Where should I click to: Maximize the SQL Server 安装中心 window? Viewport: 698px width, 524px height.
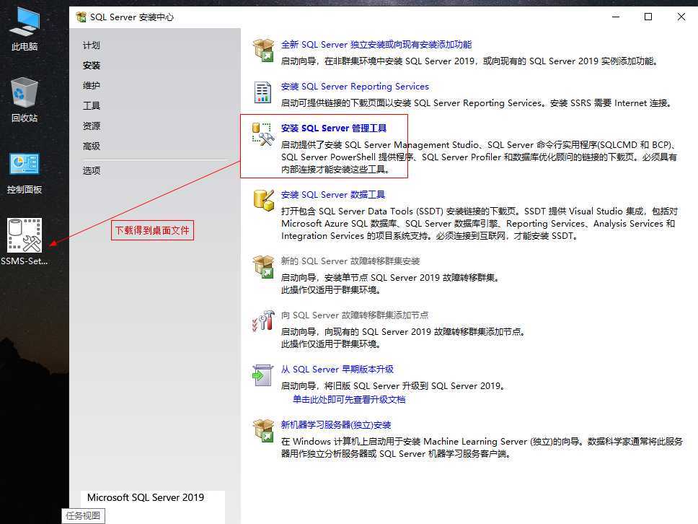coord(648,17)
